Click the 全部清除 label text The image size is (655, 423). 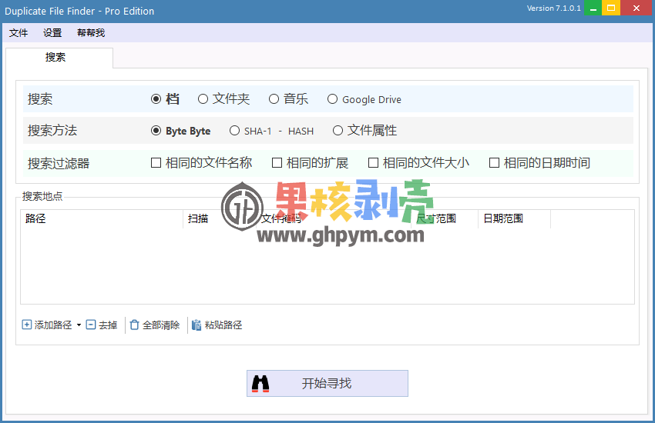click(x=161, y=325)
